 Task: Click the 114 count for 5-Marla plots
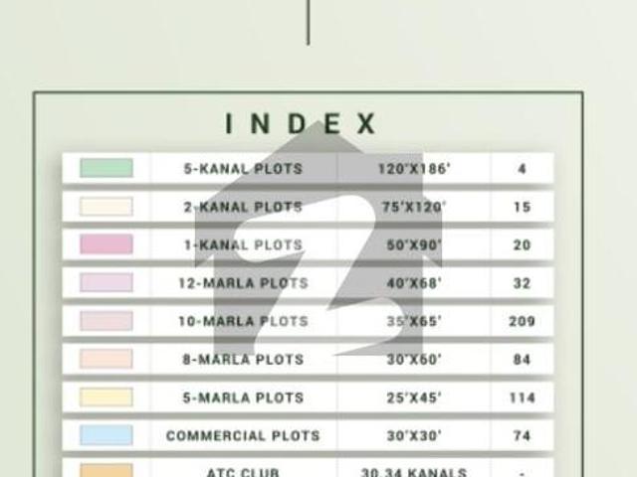[522, 397]
